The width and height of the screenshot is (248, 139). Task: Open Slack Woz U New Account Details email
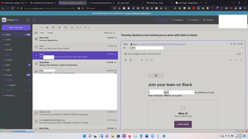tap(75, 47)
